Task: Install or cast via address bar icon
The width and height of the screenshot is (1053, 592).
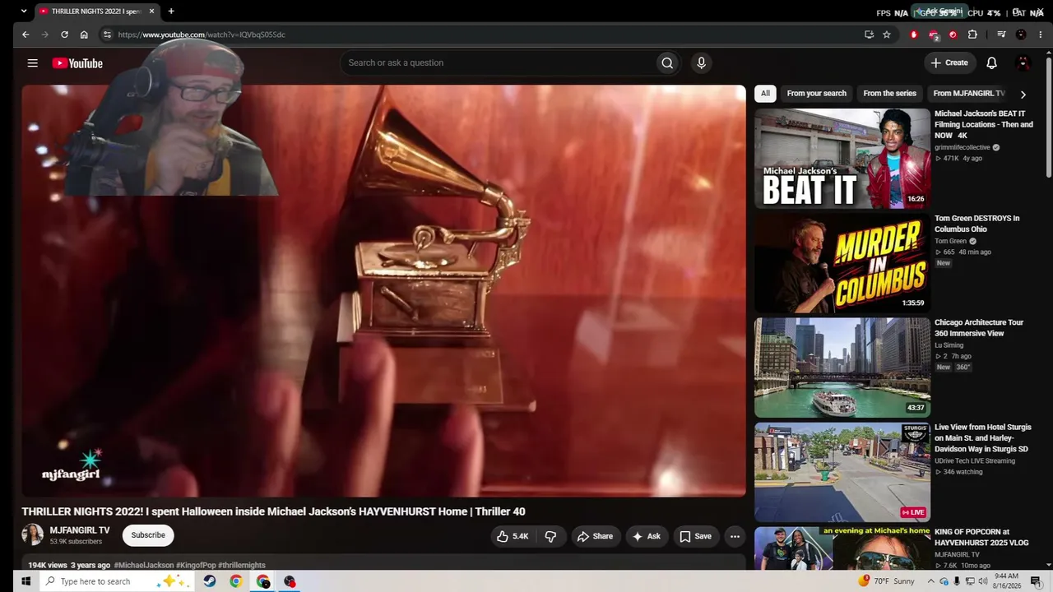Action: coord(869,35)
